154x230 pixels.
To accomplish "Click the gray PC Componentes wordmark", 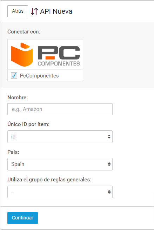I will pos(59,56).
